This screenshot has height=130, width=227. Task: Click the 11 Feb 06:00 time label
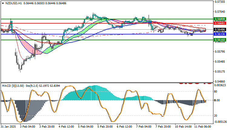point(203,127)
